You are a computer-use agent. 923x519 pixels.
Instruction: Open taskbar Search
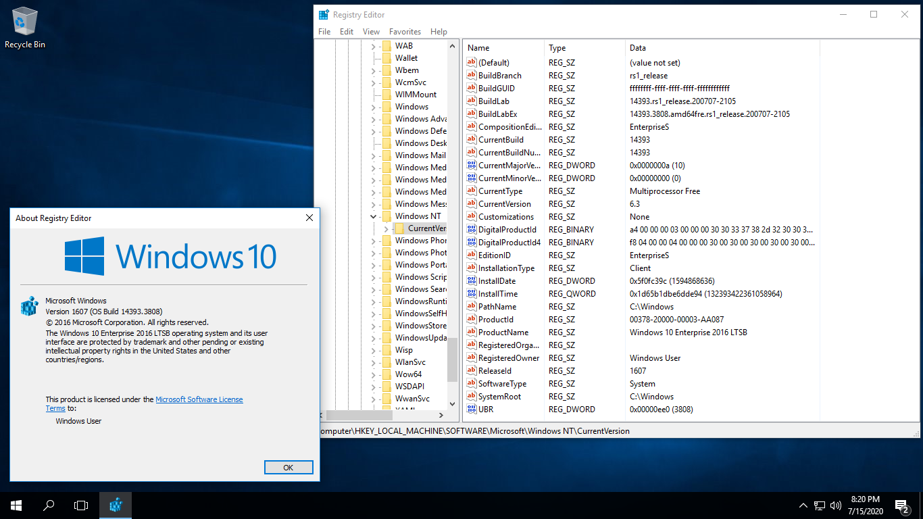(49, 505)
